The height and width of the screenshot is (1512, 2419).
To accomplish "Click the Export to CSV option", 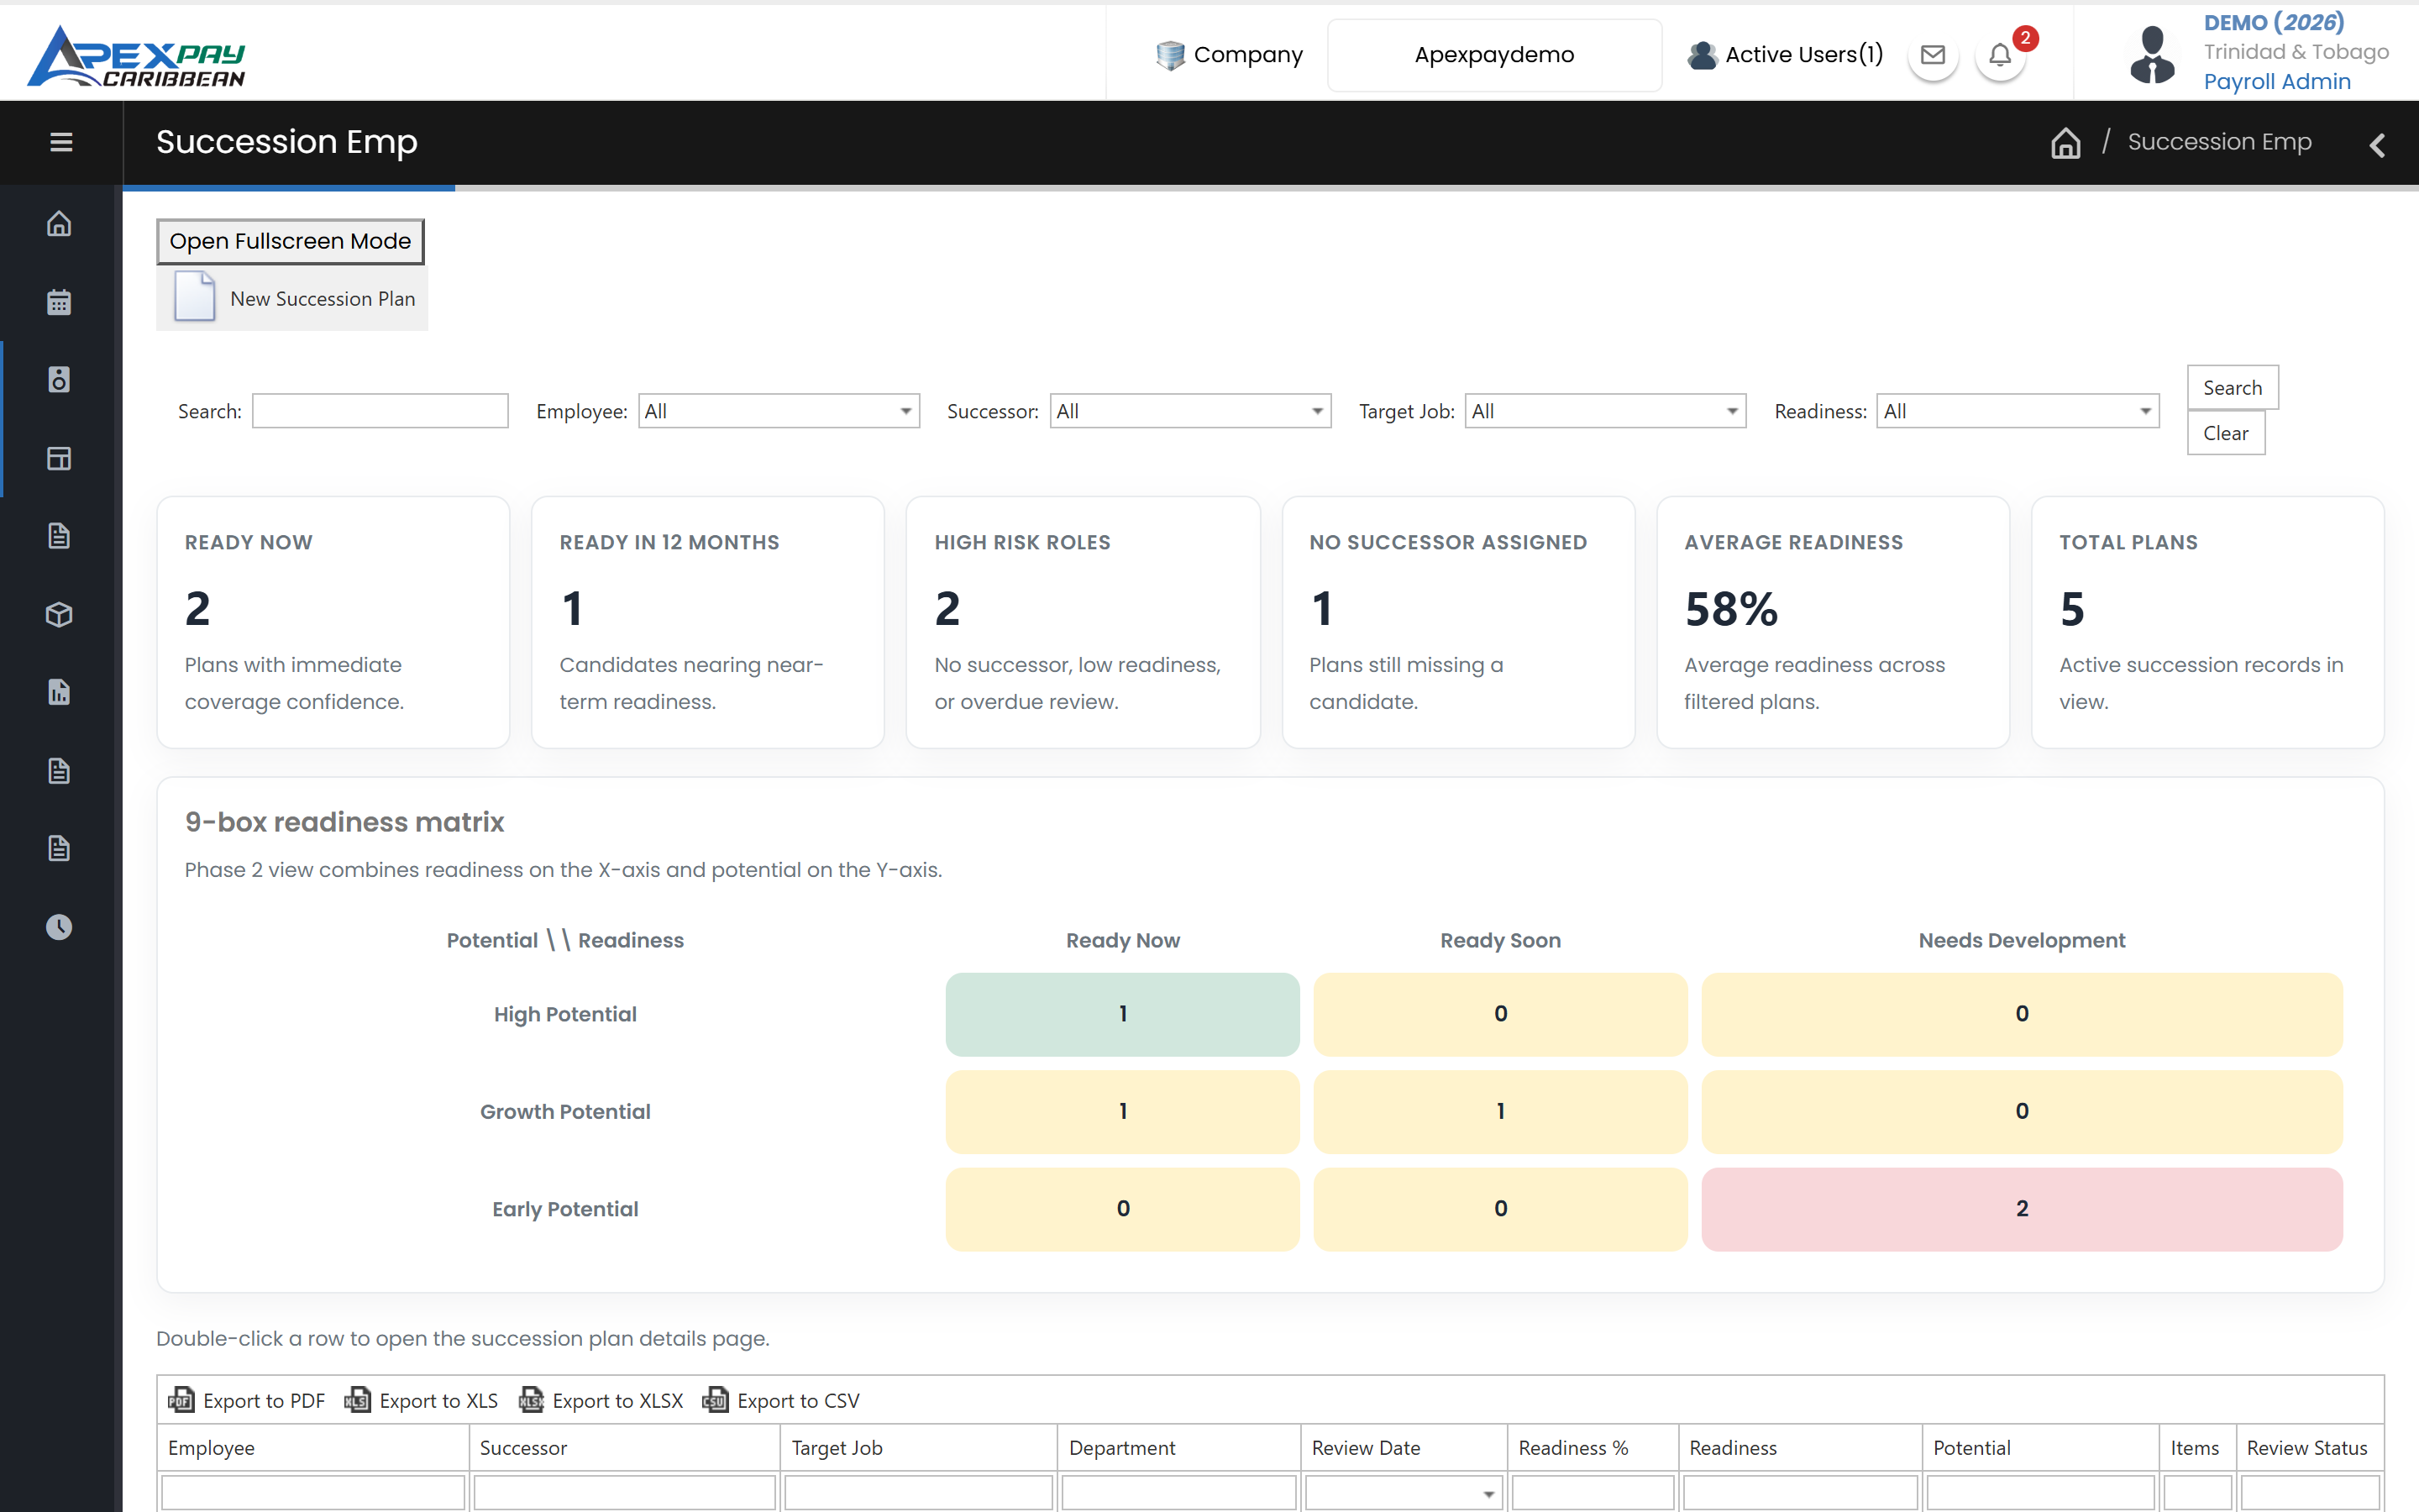I will (x=780, y=1400).
